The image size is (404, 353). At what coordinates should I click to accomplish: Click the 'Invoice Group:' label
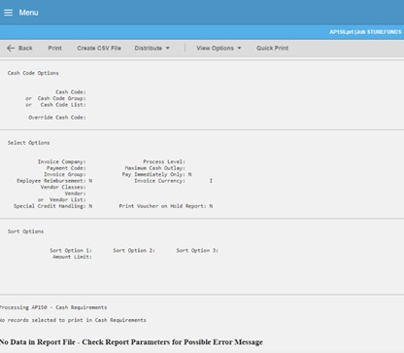65,174
